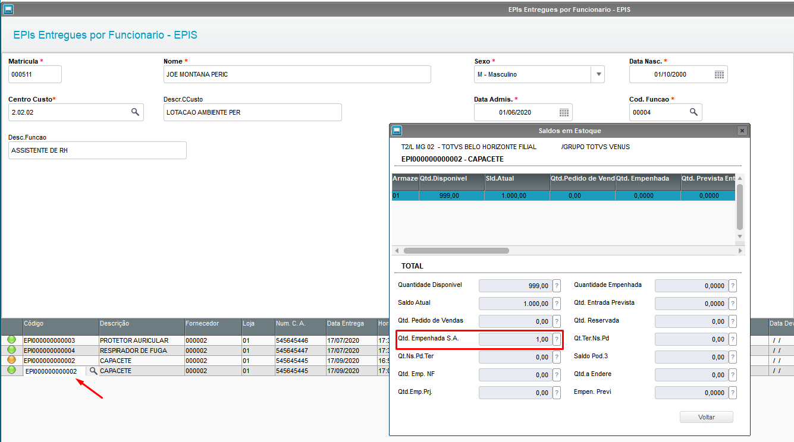The image size is (794, 442).
Task: Click the EPI000000000003 code cell
Action: (61, 340)
